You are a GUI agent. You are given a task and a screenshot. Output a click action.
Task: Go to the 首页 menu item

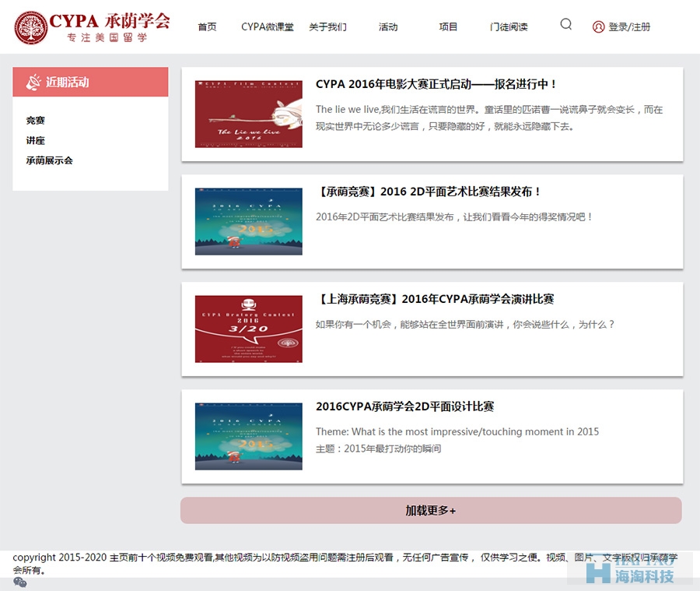pyautogui.click(x=207, y=26)
